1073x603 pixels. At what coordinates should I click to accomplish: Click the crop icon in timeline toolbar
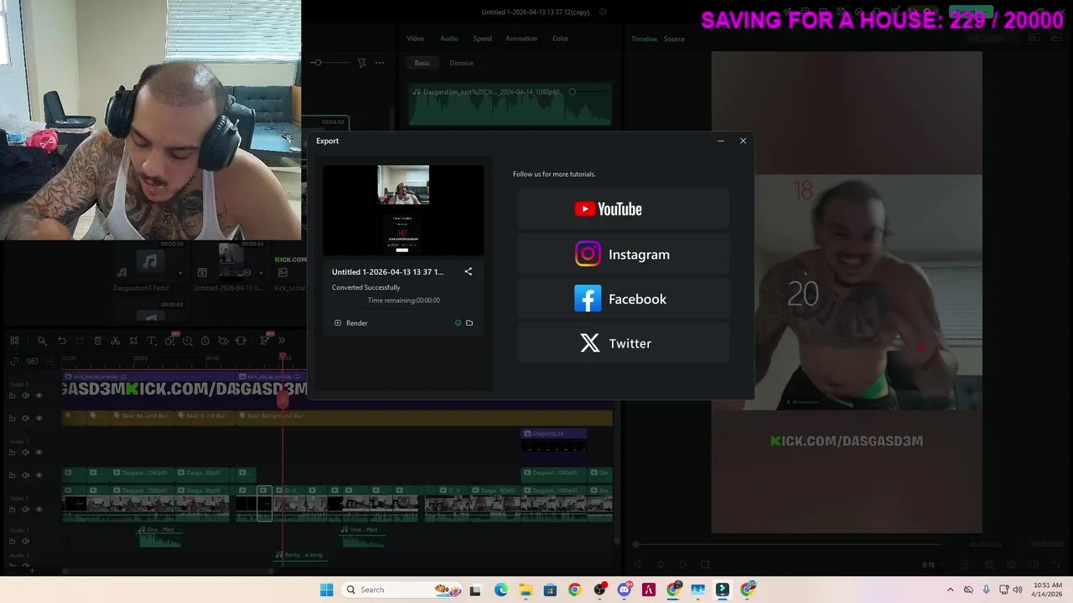(x=133, y=341)
